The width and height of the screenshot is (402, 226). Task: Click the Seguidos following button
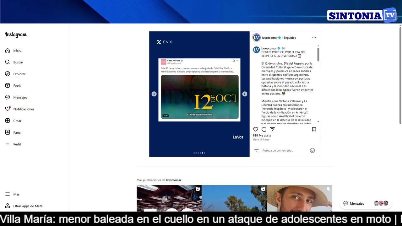tap(290, 38)
